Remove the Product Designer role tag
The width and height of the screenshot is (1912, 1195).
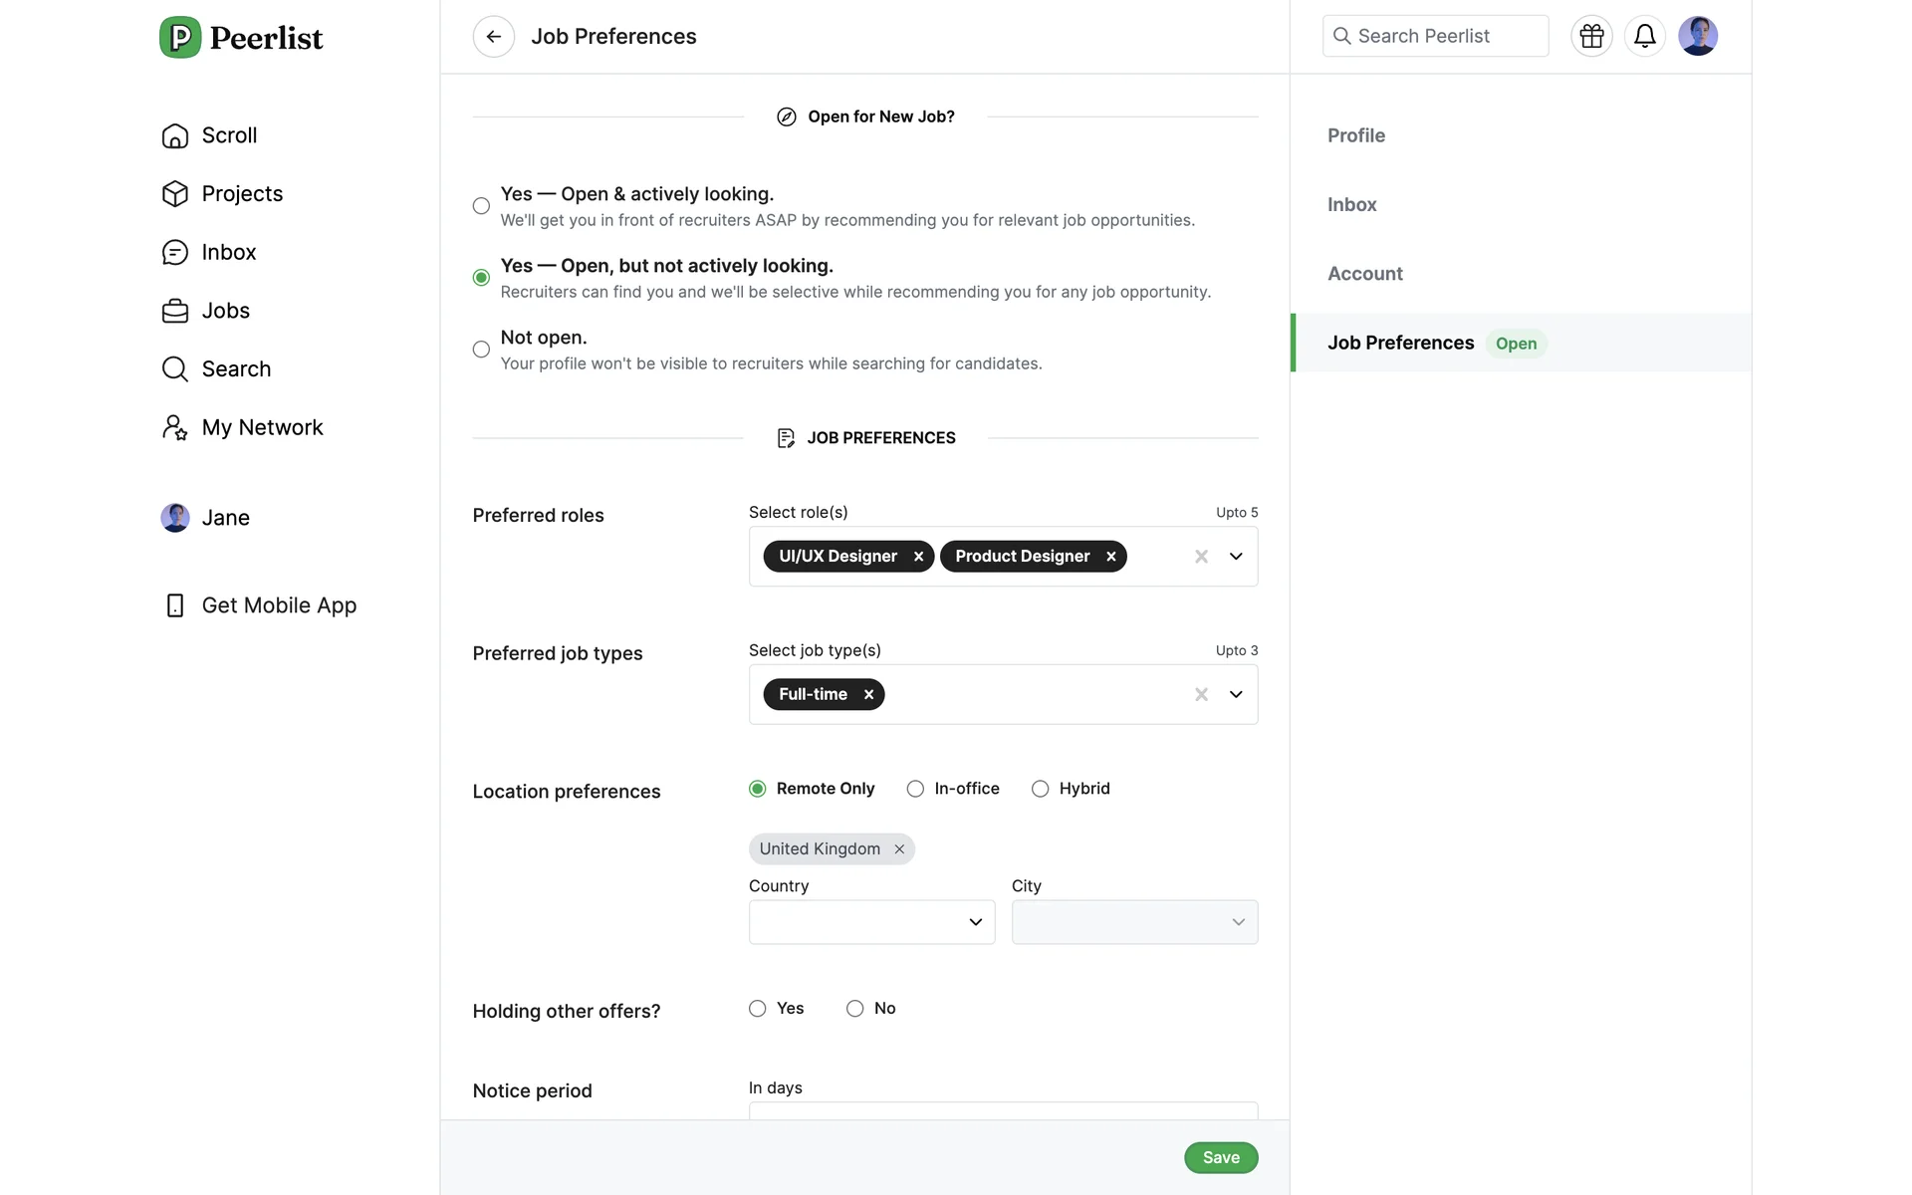(x=1110, y=557)
